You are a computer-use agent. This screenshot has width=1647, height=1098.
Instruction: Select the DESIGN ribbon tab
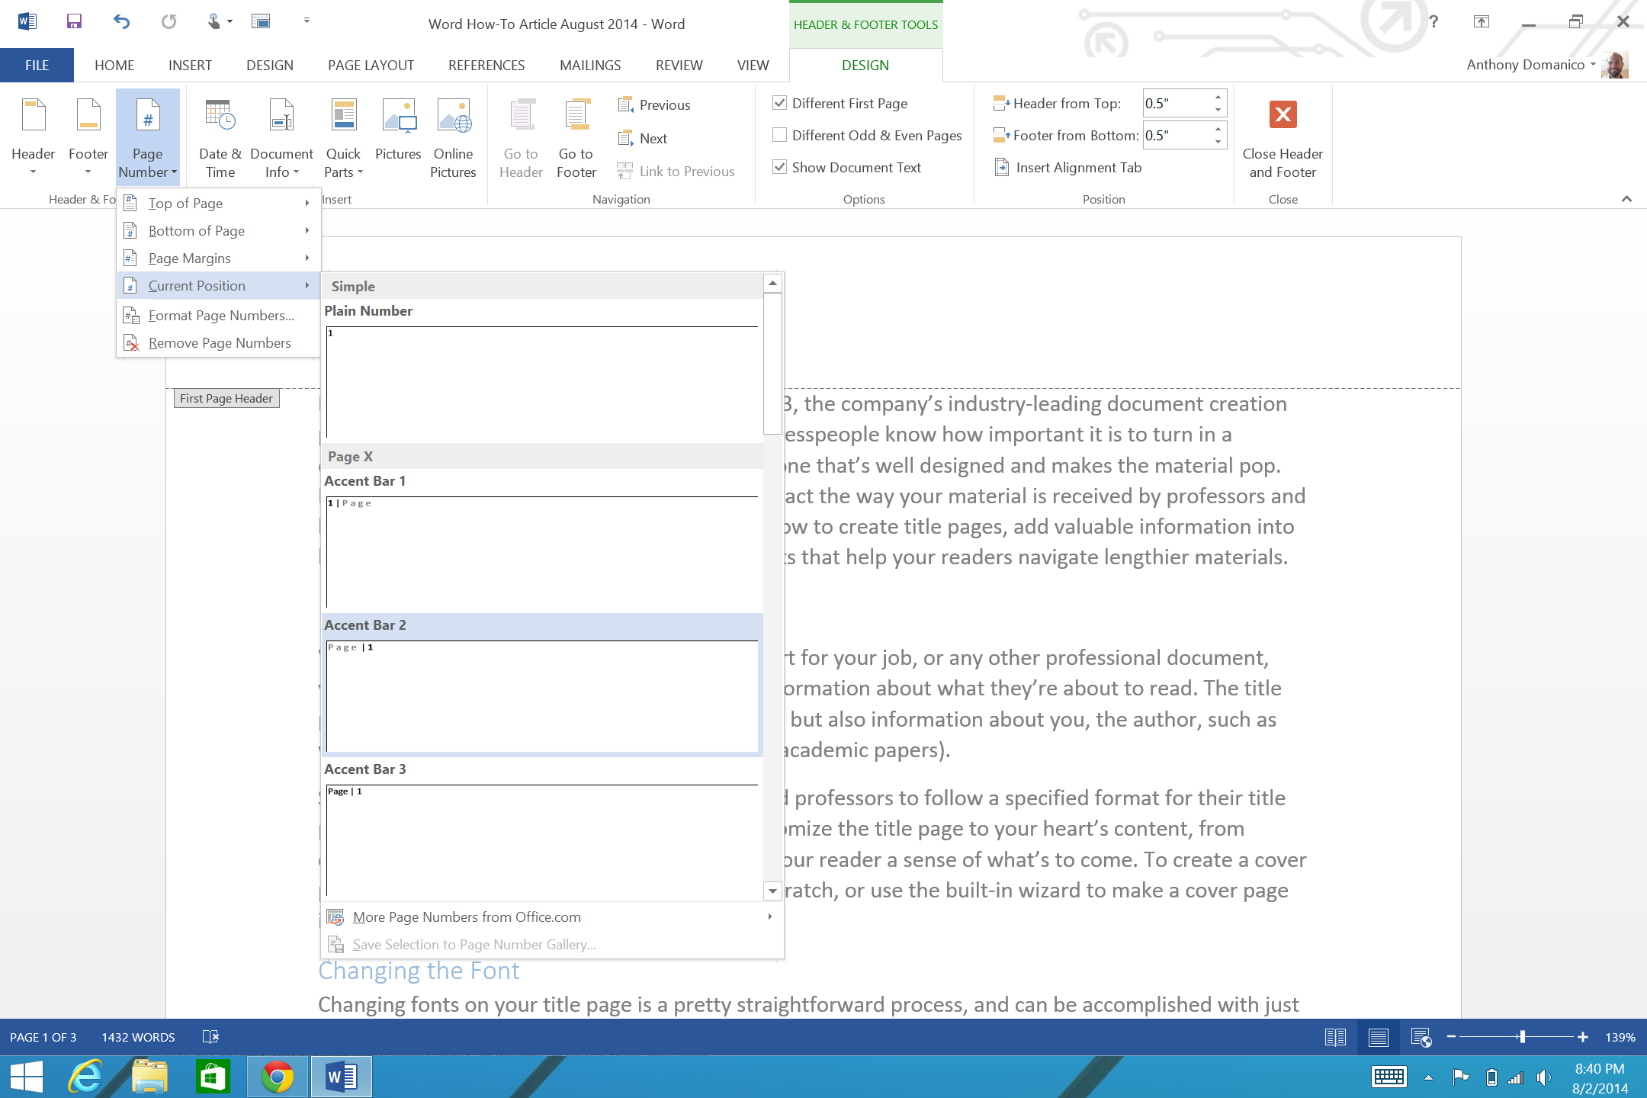coord(268,65)
